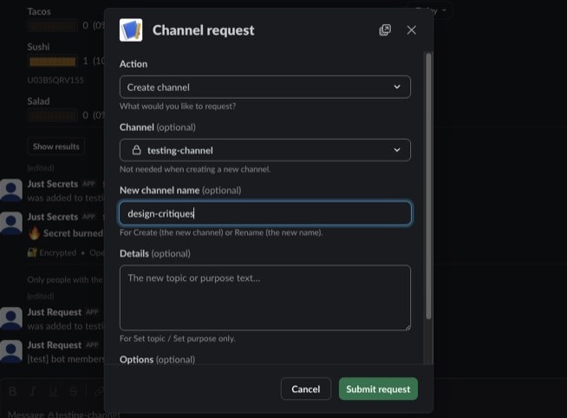The height and width of the screenshot is (418, 567).
Task: Click the lock icon beside testing-channel
Action: pos(136,150)
